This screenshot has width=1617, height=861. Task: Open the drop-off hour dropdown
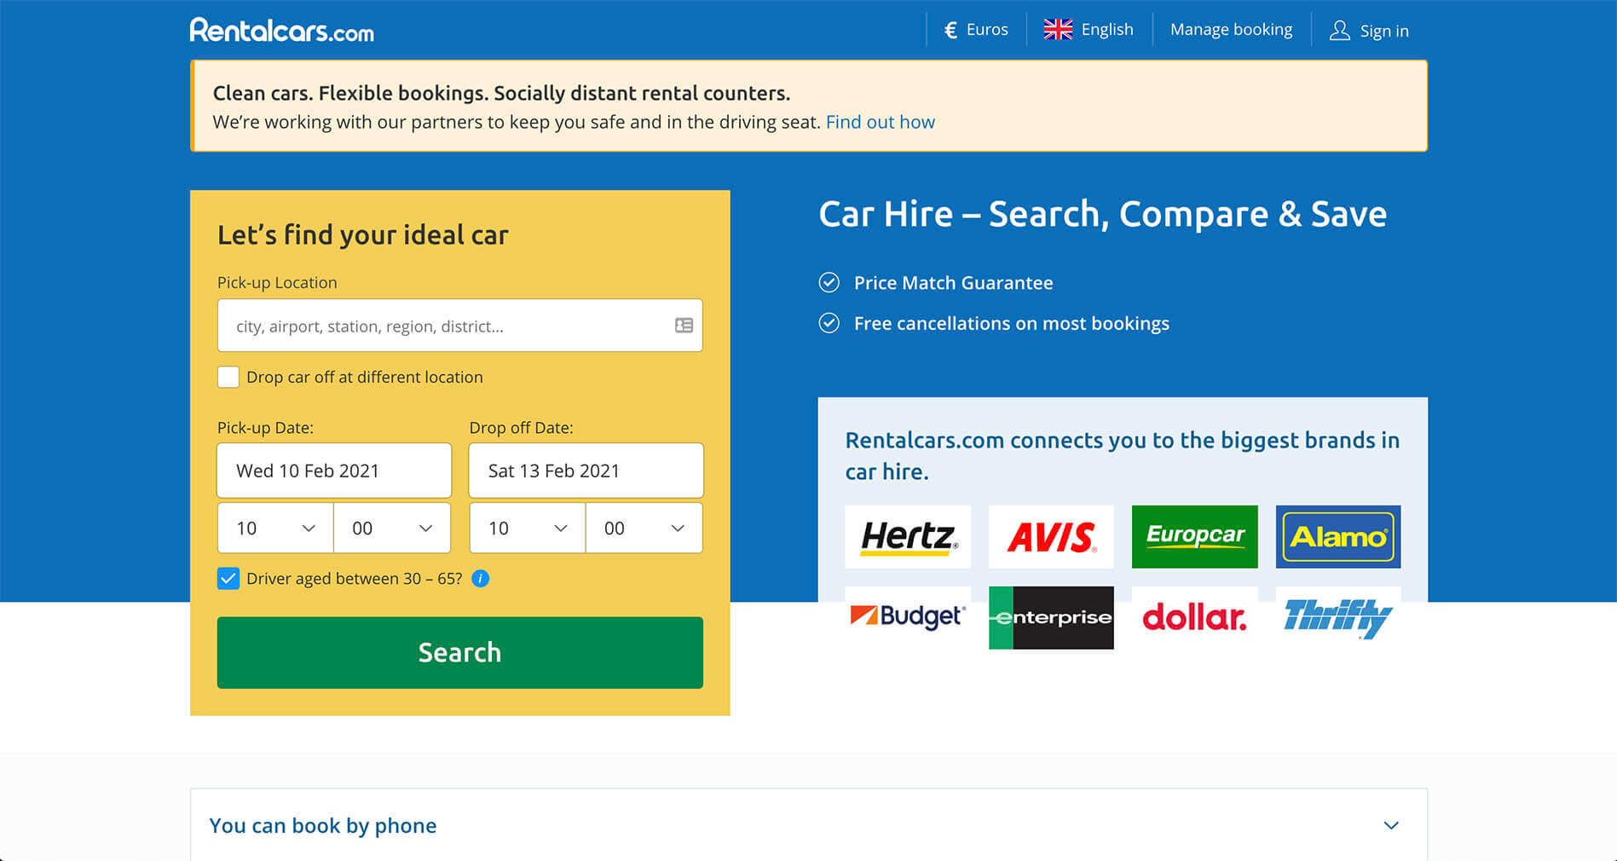coord(528,528)
